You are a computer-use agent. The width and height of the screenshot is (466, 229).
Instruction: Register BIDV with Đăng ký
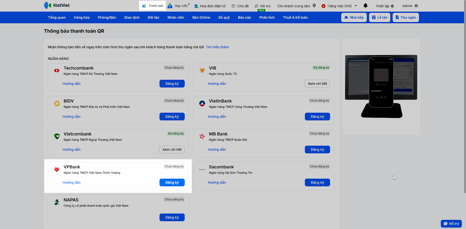[x=172, y=117]
